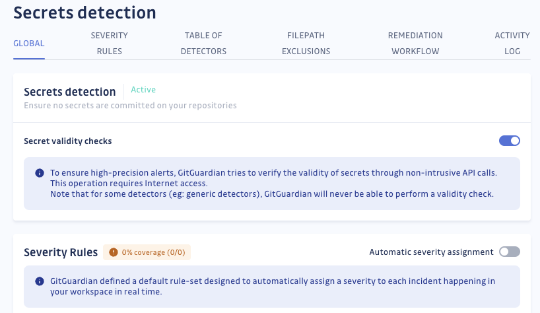Open the Table of Detectors tab
The width and height of the screenshot is (540, 313).
203,44
